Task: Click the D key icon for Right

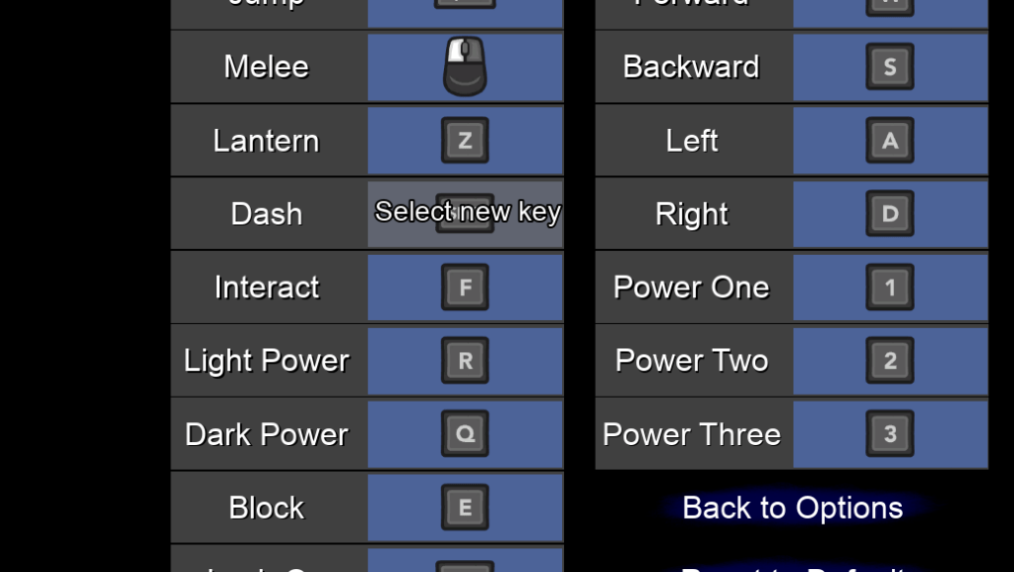Action: pos(889,214)
